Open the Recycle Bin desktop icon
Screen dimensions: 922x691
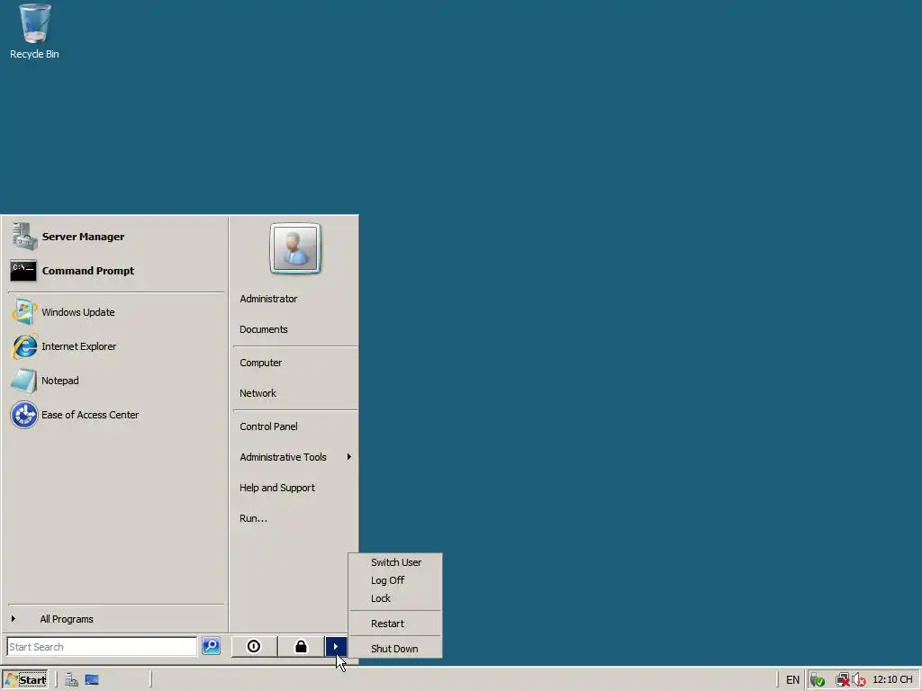pyautogui.click(x=34, y=31)
